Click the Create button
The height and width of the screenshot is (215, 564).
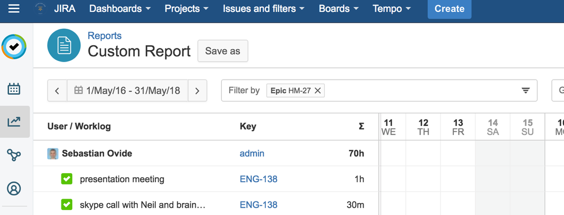click(x=449, y=9)
